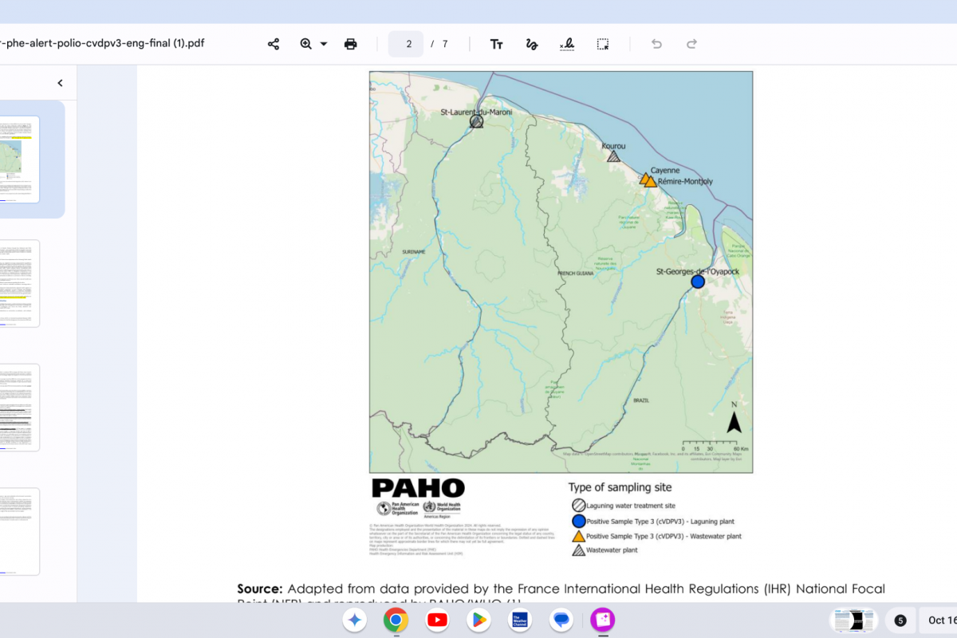Open The Weather Channel app
This screenshot has width=957, height=638.
click(x=519, y=620)
